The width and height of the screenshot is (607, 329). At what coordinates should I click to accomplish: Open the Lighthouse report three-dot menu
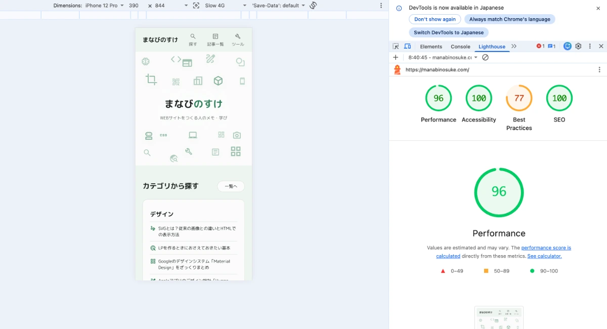(x=600, y=70)
